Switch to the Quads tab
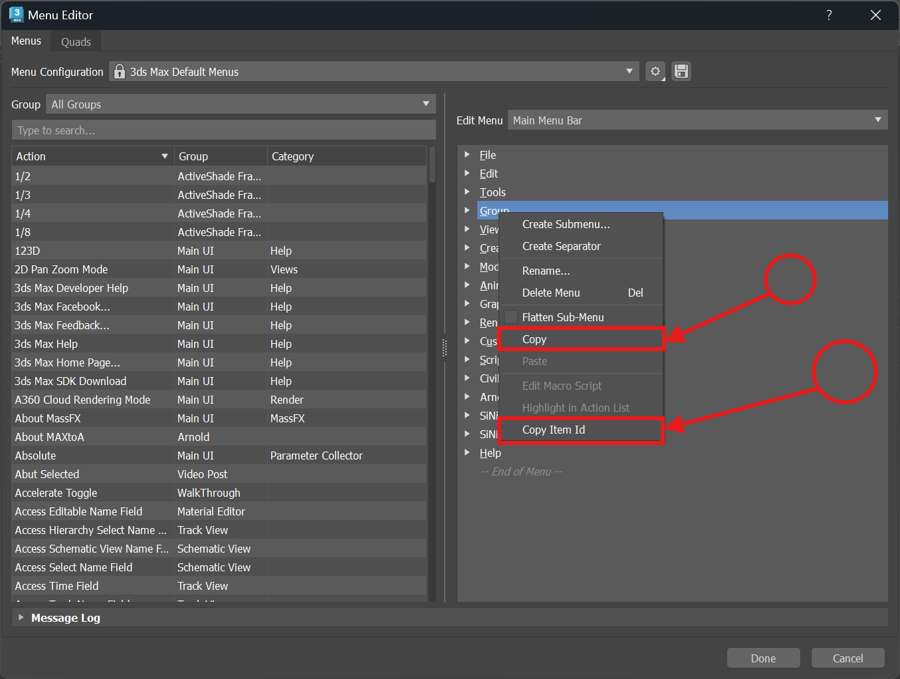 pyautogui.click(x=76, y=41)
